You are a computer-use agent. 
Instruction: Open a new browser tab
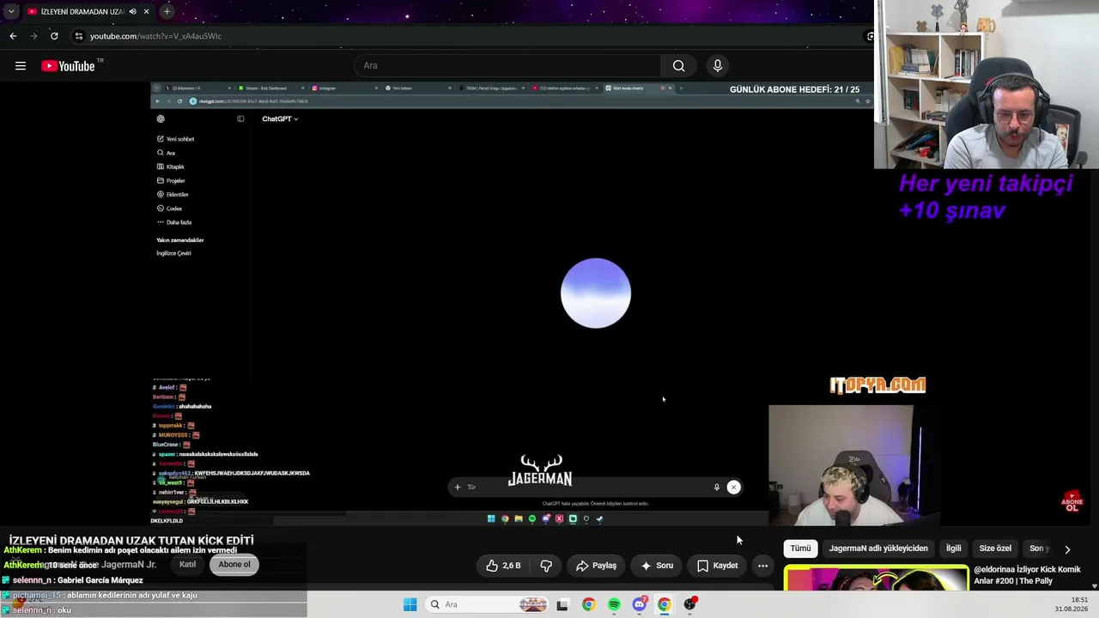click(x=167, y=12)
